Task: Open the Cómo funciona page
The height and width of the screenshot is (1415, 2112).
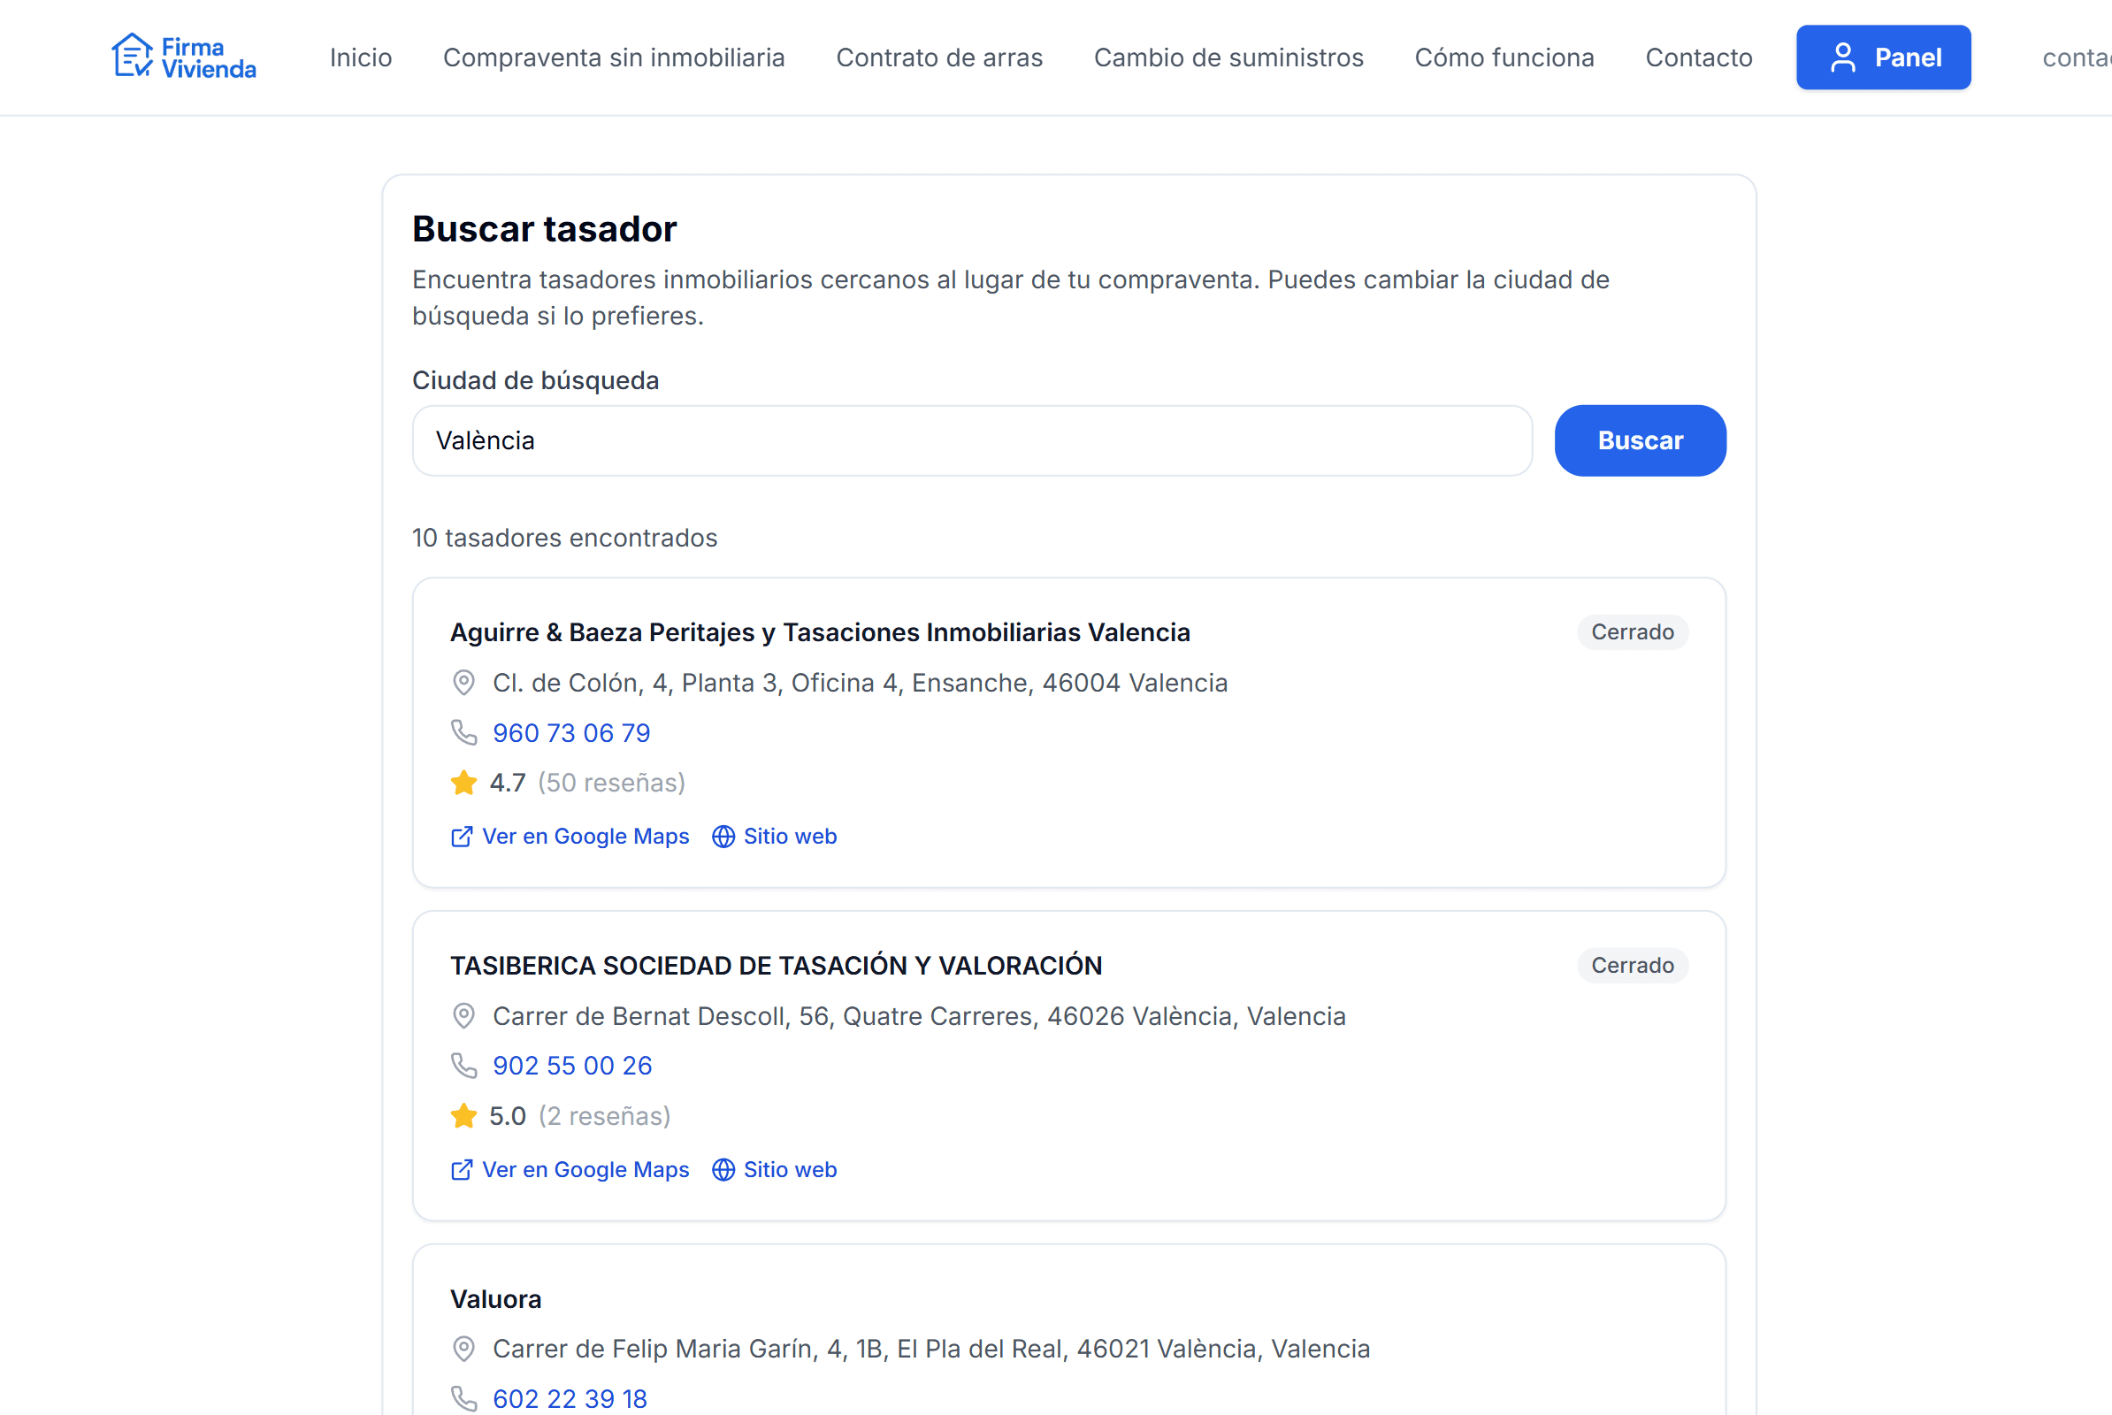Action: (x=1504, y=57)
